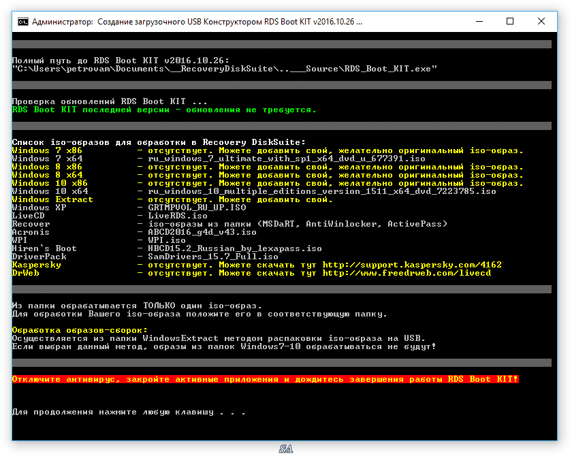Click 'Windows 7 x64' row label
Viewport: 572px width, 456px height.
pos(47,159)
